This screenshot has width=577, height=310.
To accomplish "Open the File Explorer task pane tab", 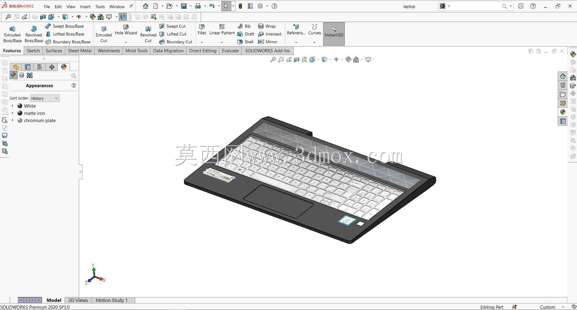I will pos(563,94).
